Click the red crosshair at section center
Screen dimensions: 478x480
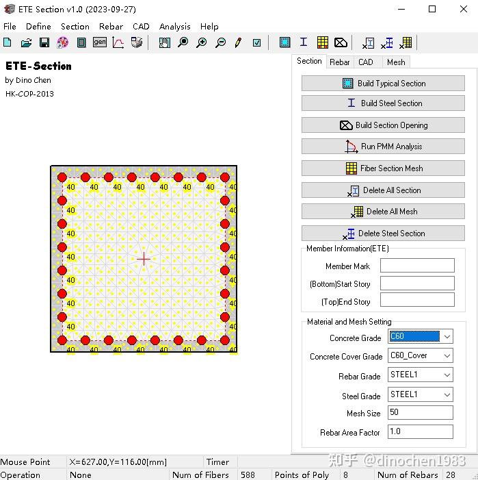coord(144,260)
